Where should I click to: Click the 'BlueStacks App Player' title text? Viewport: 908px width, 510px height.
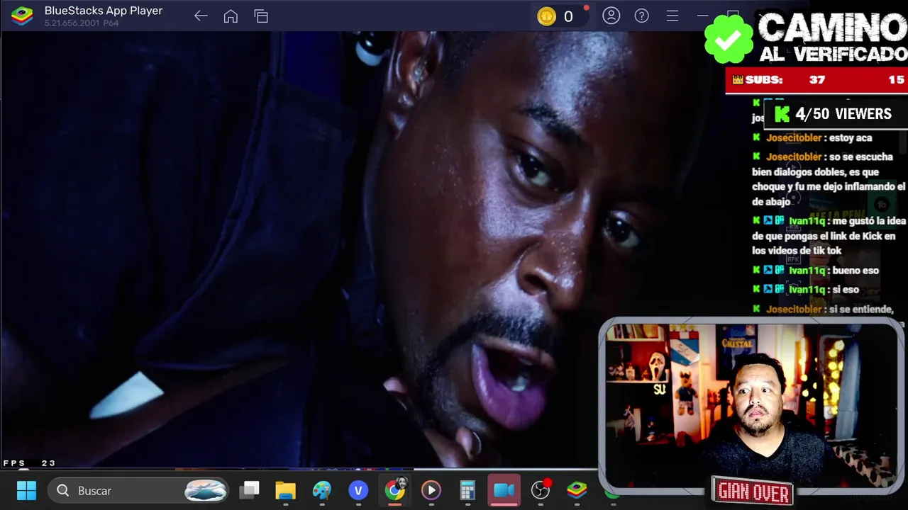click(x=104, y=11)
